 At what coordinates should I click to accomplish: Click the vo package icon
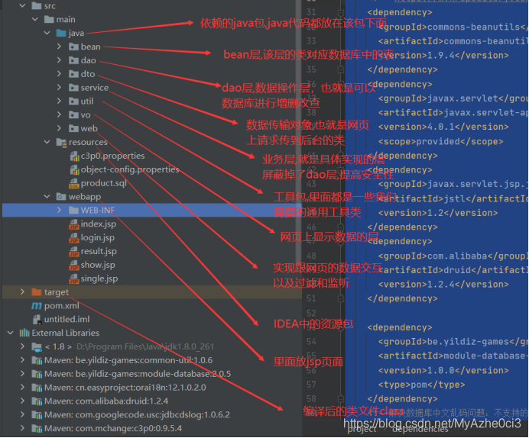[x=73, y=114]
